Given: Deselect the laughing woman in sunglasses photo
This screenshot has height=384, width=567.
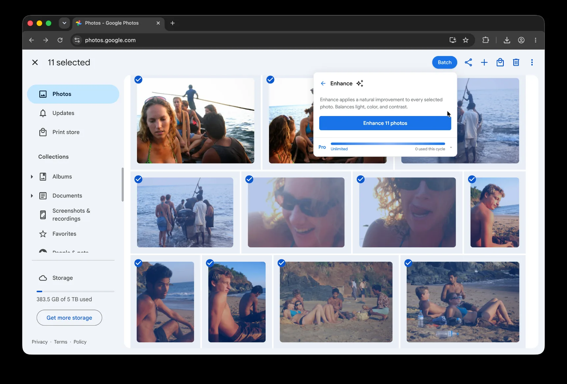Looking at the screenshot, I should (x=249, y=179).
